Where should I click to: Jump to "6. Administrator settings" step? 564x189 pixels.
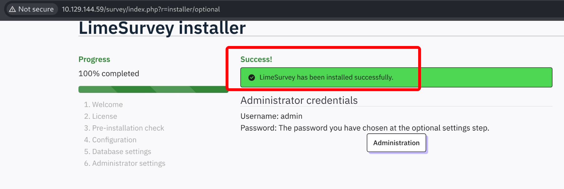click(125, 164)
